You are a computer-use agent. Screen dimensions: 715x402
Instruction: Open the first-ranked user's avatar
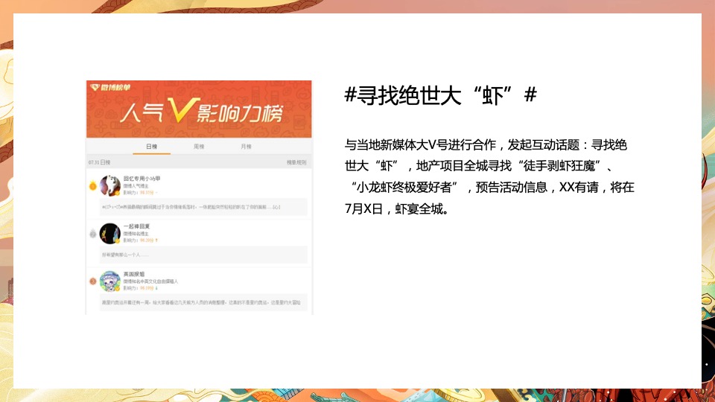pos(110,185)
